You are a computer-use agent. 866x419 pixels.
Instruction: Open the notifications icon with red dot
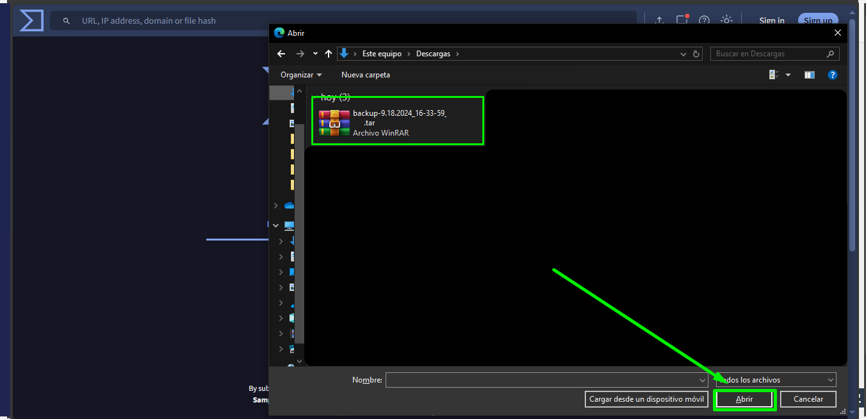click(x=682, y=20)
